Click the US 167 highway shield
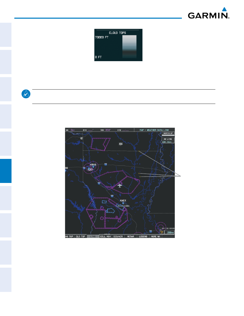The height and width of the screenshot is (316, 244). point(121,144)
